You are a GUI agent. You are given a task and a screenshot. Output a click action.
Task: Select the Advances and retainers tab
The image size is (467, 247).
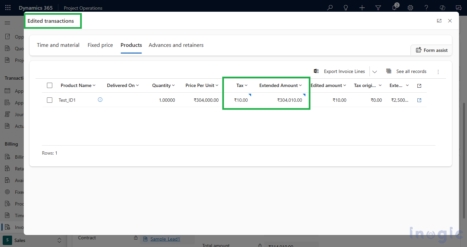[176, 45]
